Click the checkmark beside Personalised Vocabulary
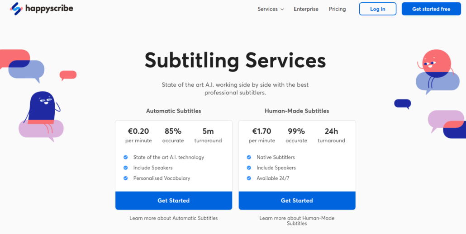The height and width of the screenshot is (234, 466). 126,178
